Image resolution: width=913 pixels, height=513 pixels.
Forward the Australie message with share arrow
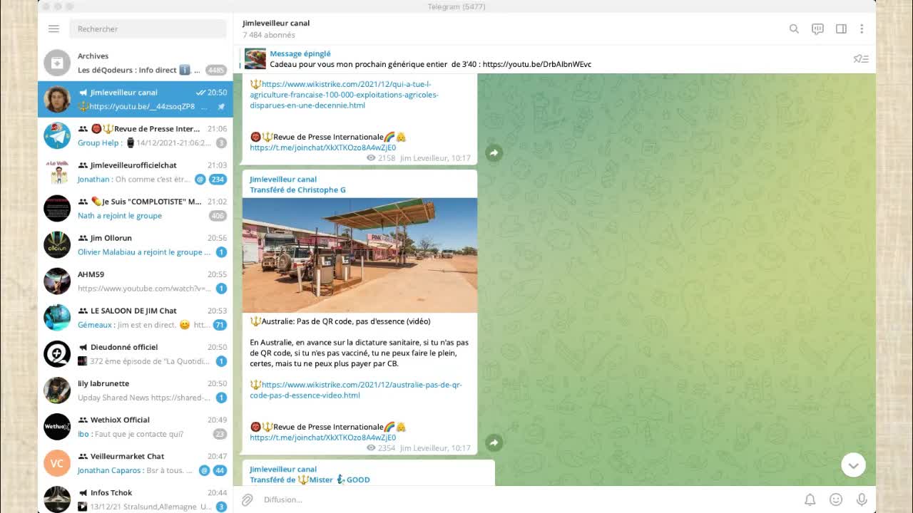(494, 442)
